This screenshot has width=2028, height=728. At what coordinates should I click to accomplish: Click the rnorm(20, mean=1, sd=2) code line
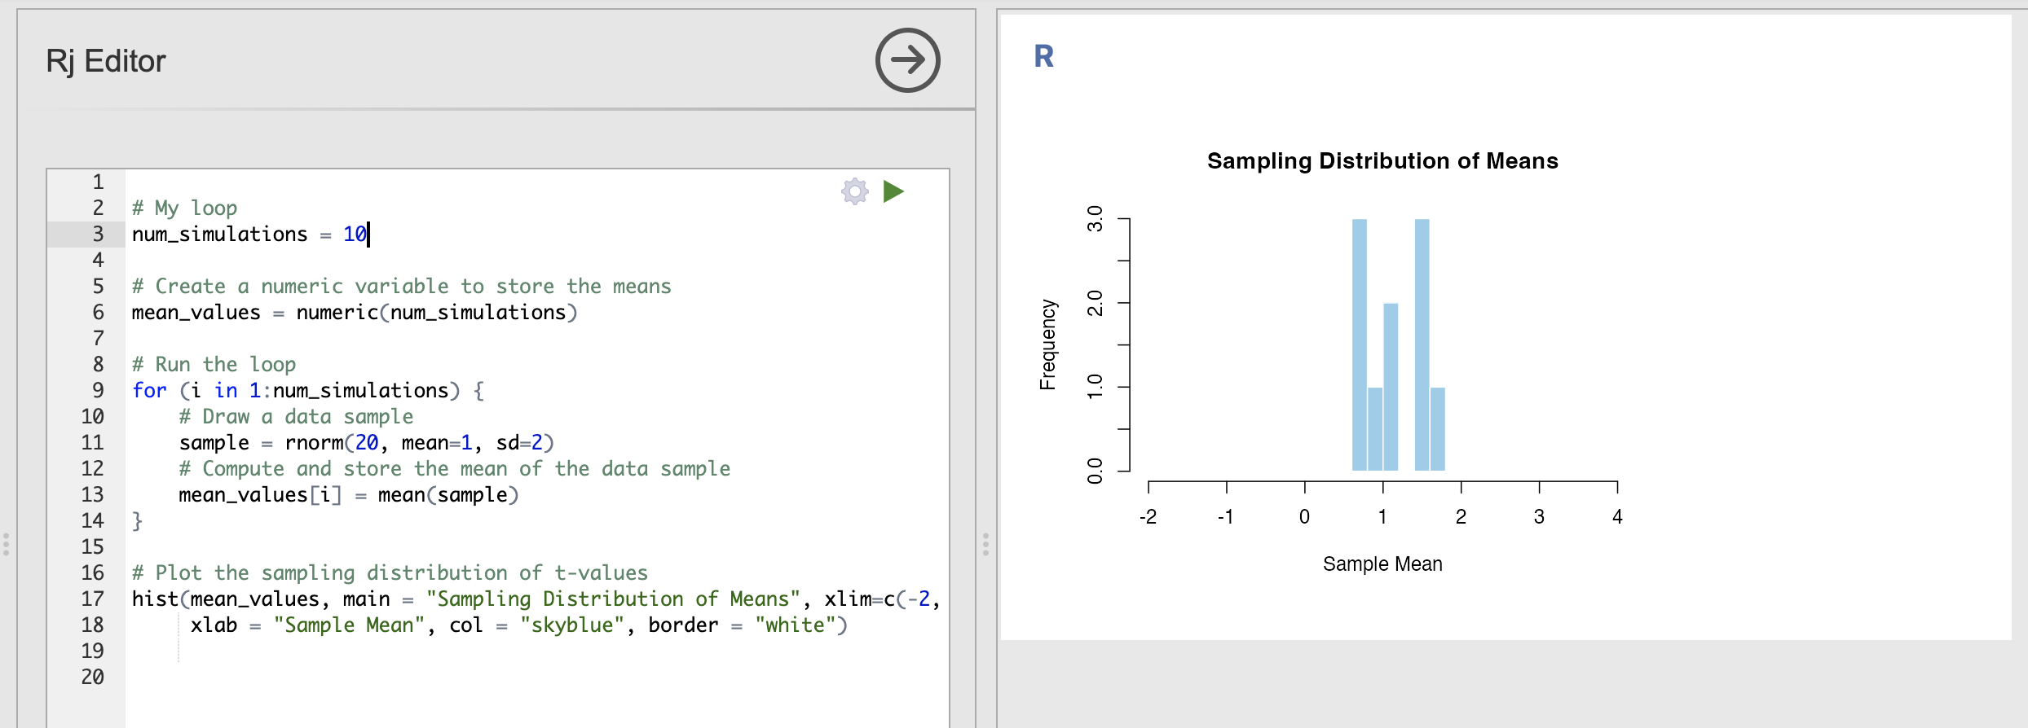coord(366,443)
